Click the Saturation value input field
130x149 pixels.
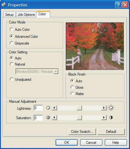(38, 118)
